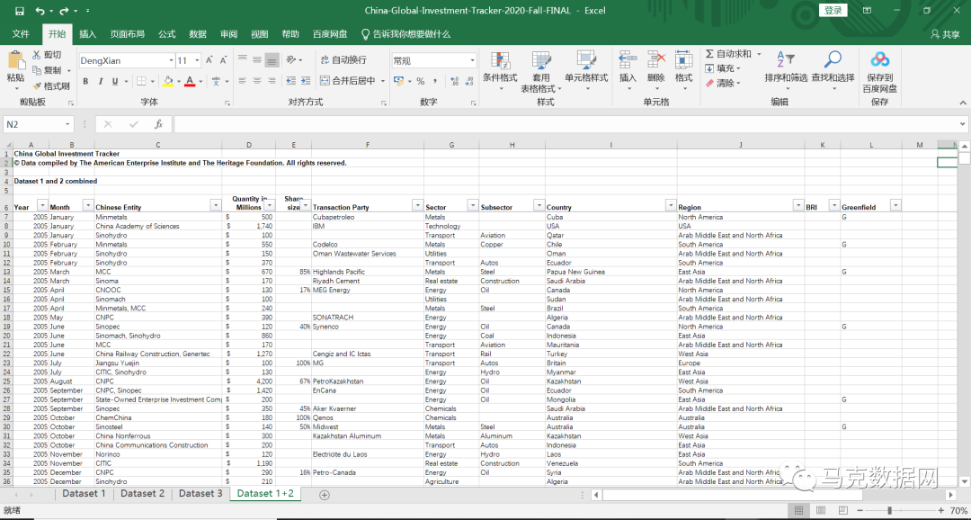
Task: Open the number format 常规 dropdown
Action: tap(473, 61)
